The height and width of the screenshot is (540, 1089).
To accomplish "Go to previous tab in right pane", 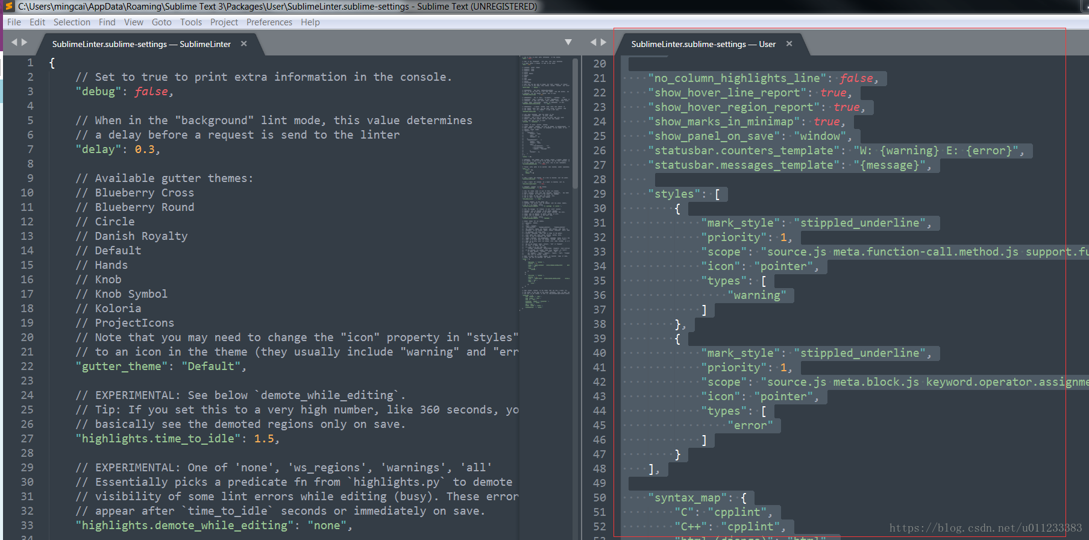I will 594,42.
